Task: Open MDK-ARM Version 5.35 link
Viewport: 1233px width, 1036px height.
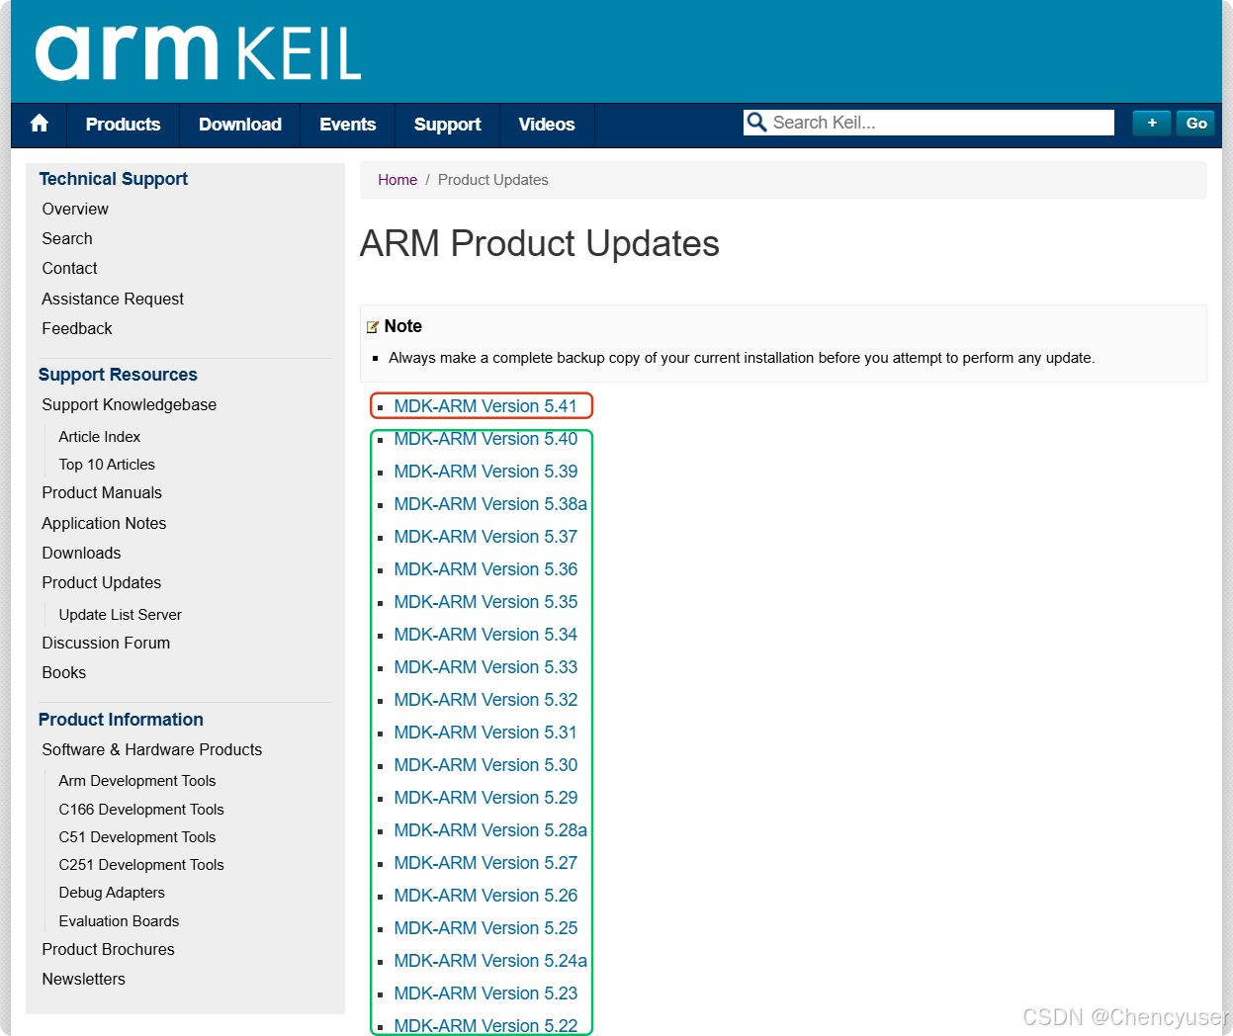Action: click(485, 602)
